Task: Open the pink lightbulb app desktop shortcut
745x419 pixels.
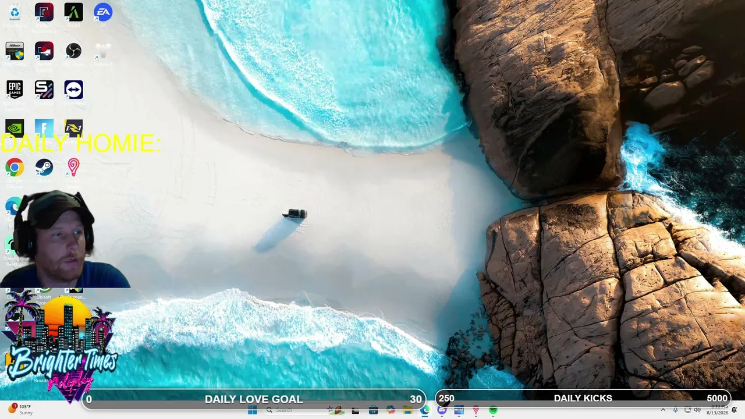Action: point(73,168)
